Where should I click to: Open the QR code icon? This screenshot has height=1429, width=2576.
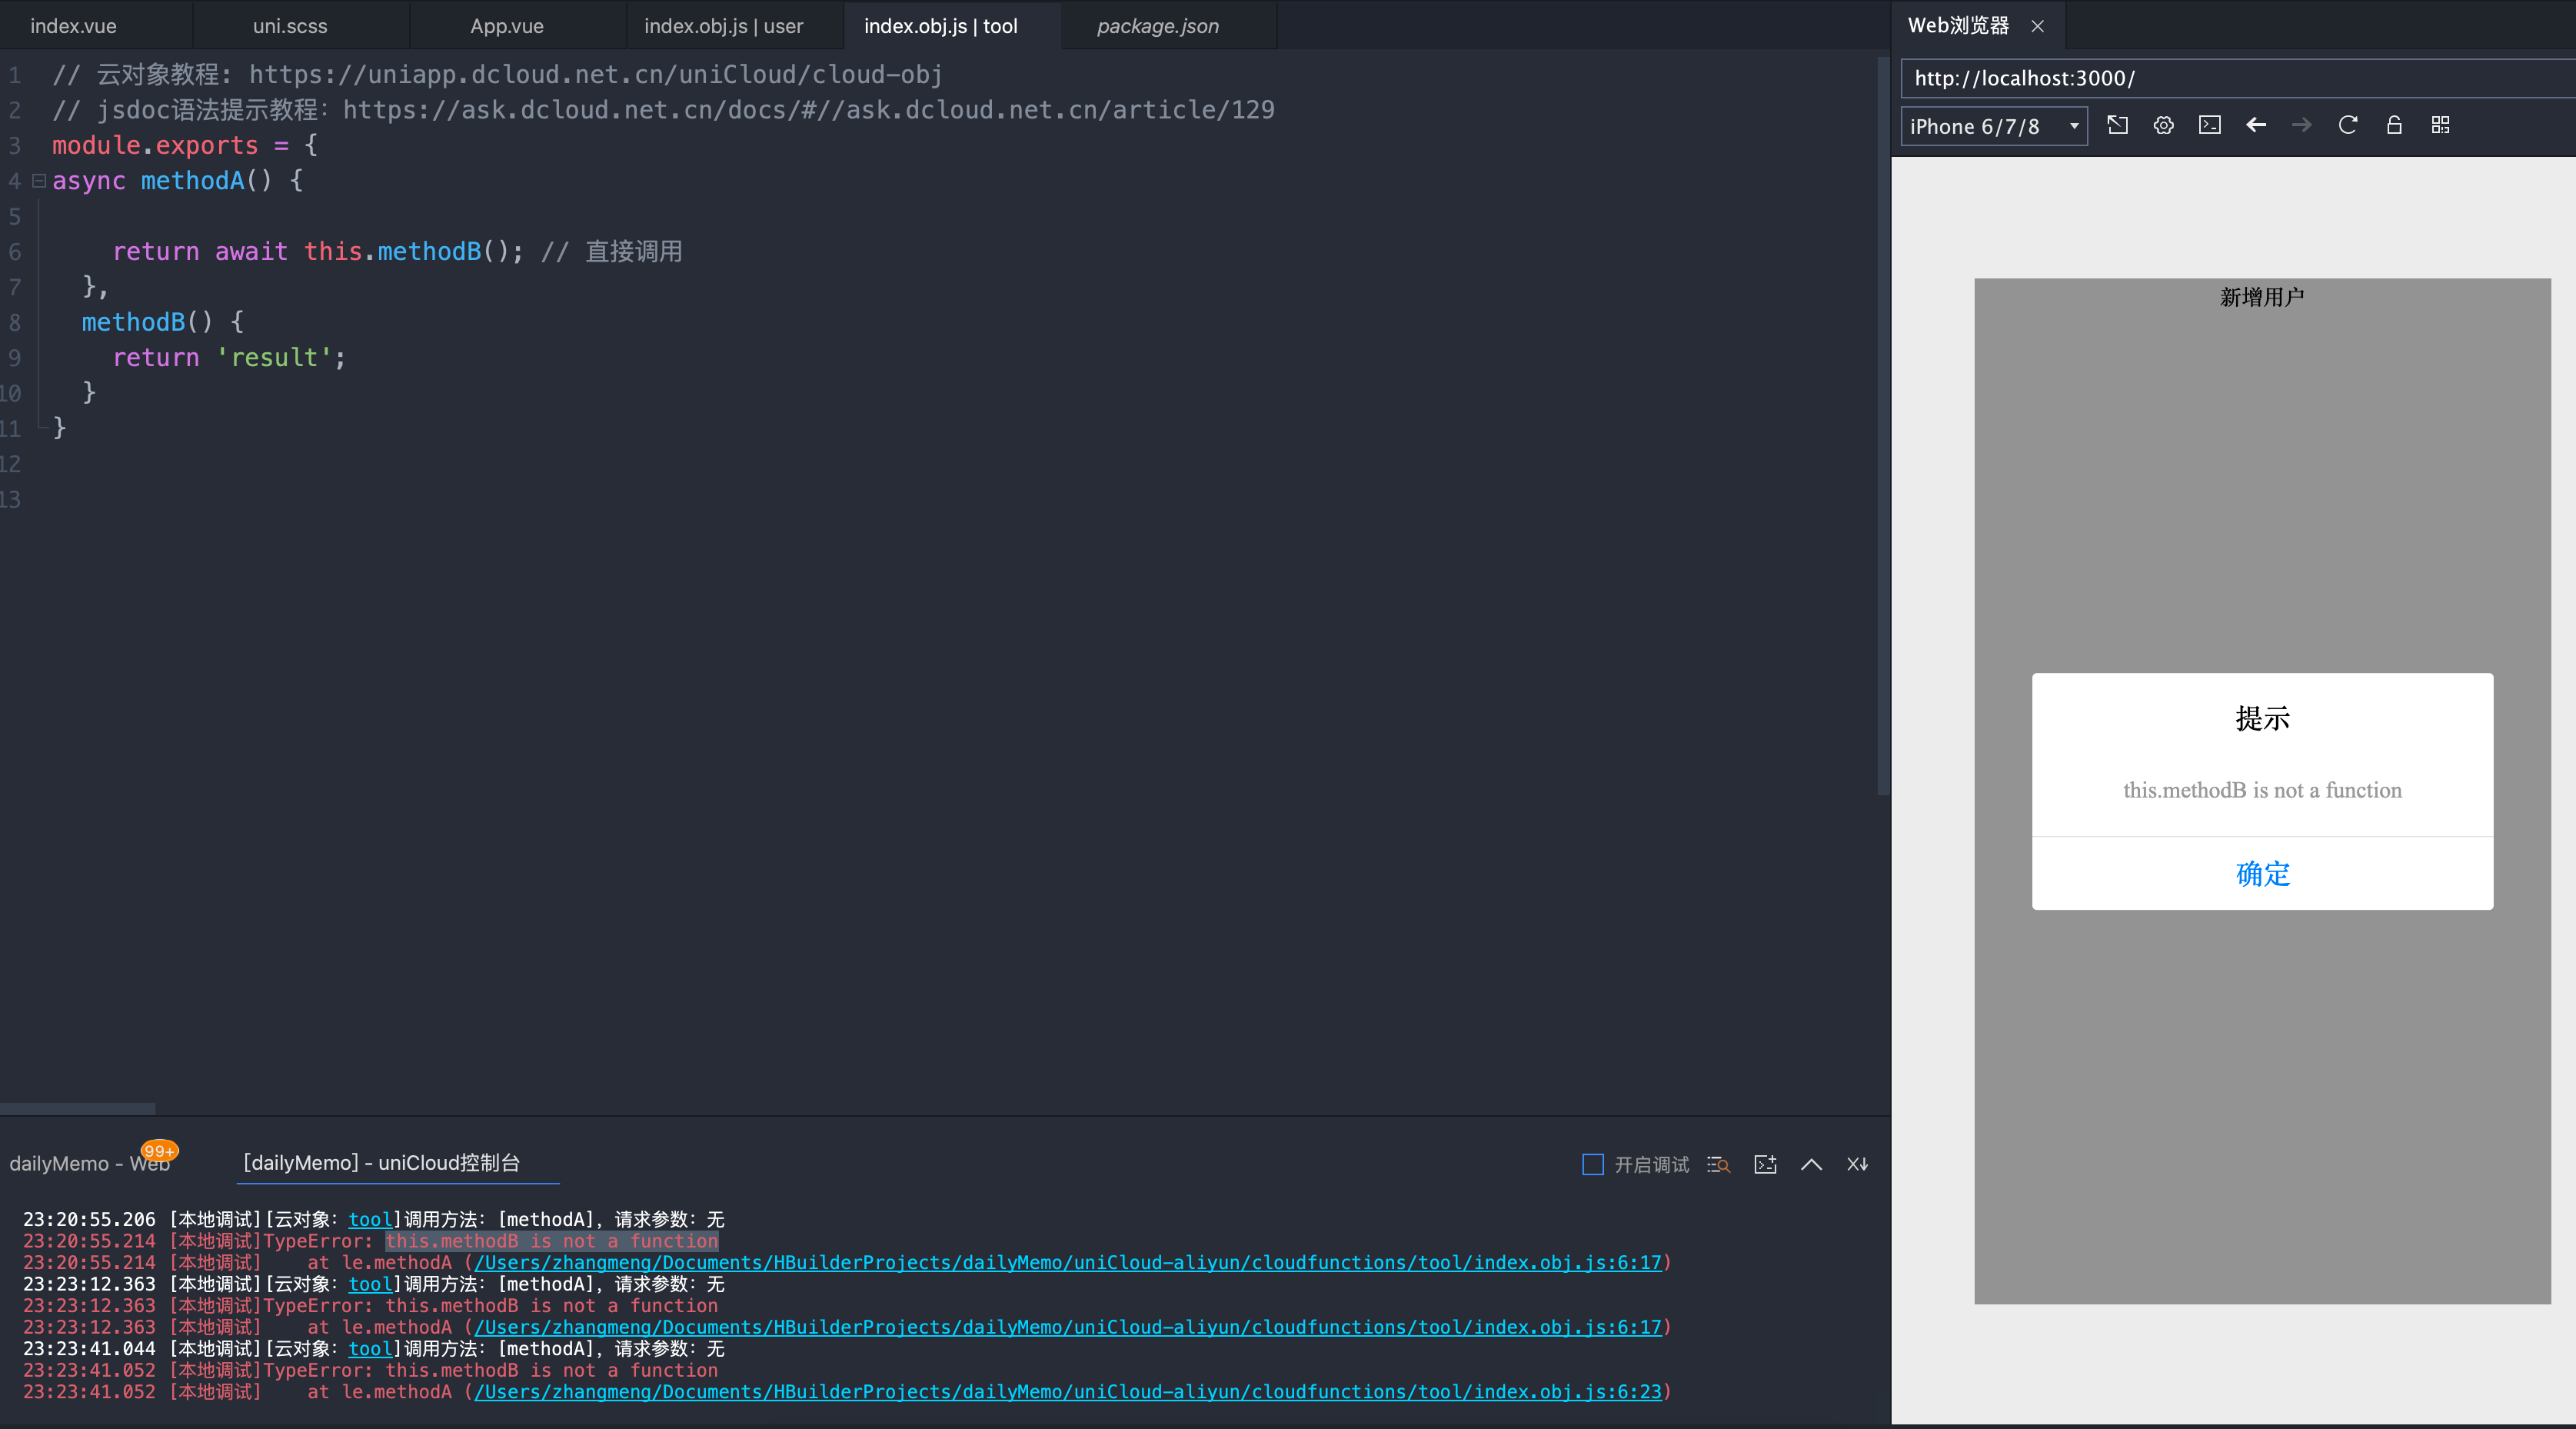click(2440, 125)
